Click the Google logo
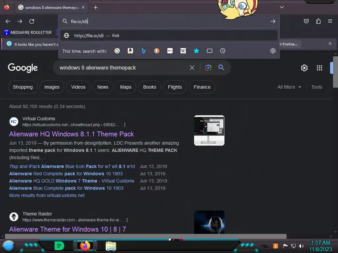The height and width of the screenshot is (253, 338). pyautogui.click(x=23, y=68)
